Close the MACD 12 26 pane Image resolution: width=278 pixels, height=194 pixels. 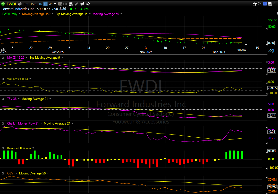pos(3,58)
